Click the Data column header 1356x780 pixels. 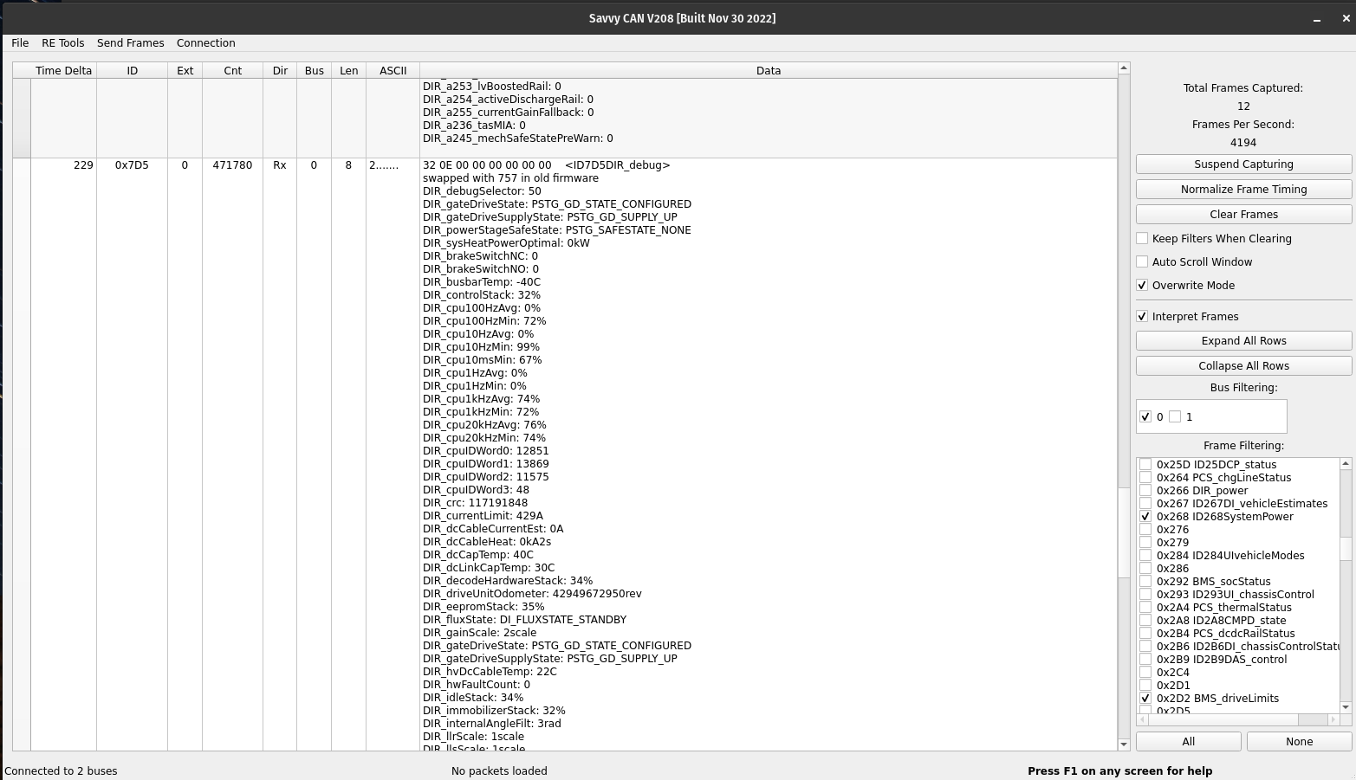point(769,71)
